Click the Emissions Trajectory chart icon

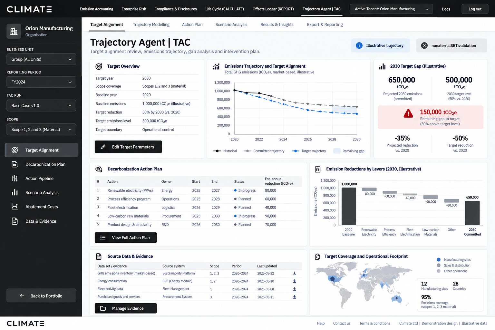pos(216,66)
